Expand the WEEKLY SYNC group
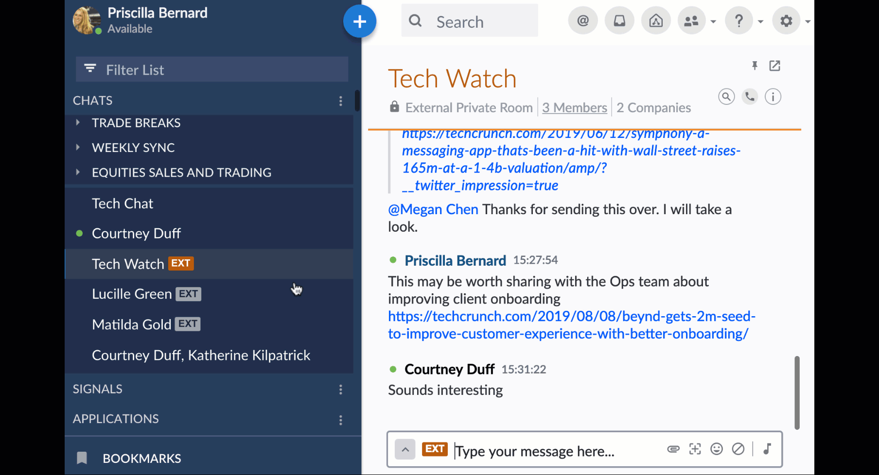Viewport: 879px width, 475px height. (x=78, y=148)
